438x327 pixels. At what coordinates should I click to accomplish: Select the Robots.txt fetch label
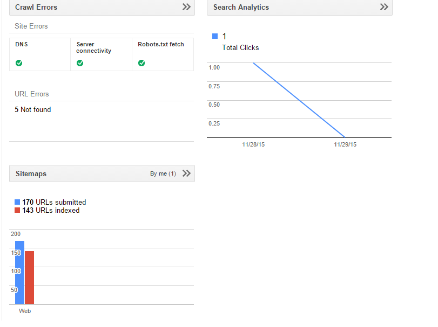click(x=161, y=44)
